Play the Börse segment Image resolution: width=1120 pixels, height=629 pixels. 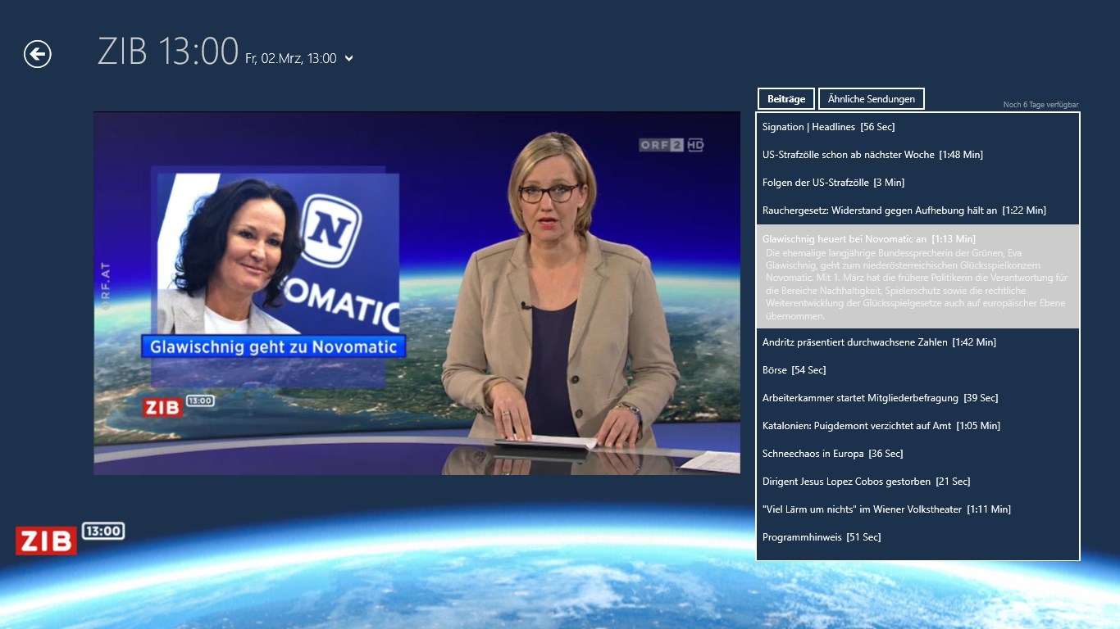[917, 370]
